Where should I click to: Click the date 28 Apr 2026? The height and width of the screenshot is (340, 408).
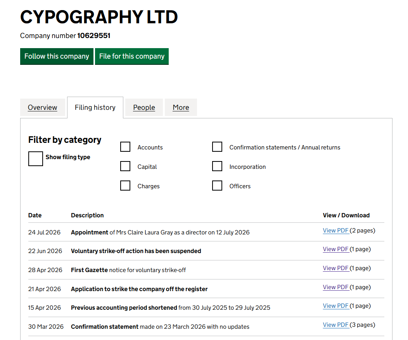click(x=45, y=270)
